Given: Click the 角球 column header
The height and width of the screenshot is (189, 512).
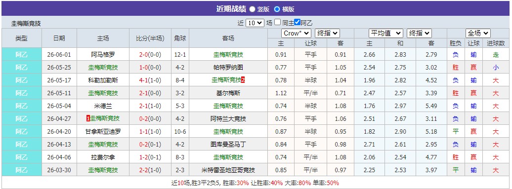Looking at the screenshot, I should [180, 38].
